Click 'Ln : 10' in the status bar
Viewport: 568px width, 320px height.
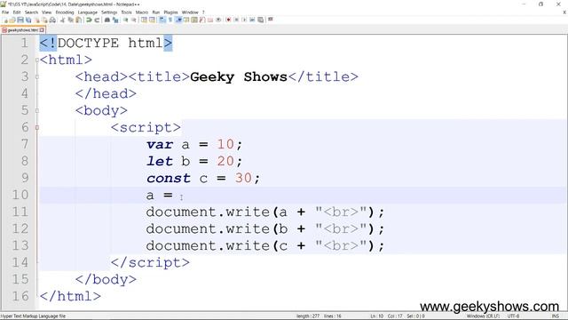point(376,316)
